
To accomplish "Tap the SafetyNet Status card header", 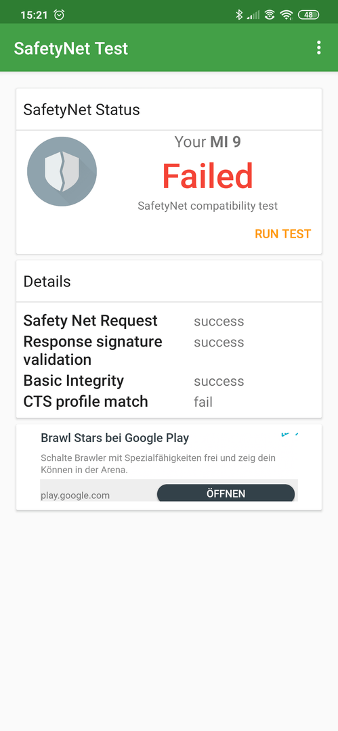I will (x=169, y=110).
